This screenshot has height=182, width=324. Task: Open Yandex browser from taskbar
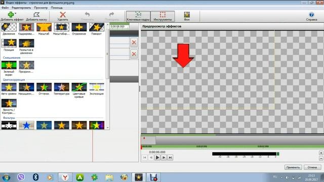pos(65,177)
